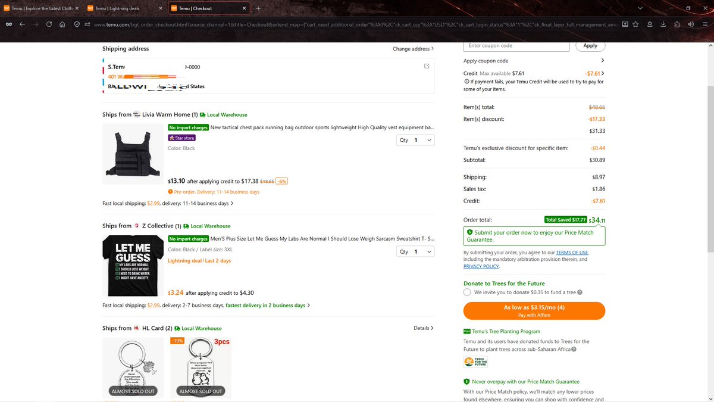The image size is (714, 402).
Task: Click the Star store badge
Action: tap(181, 138)
